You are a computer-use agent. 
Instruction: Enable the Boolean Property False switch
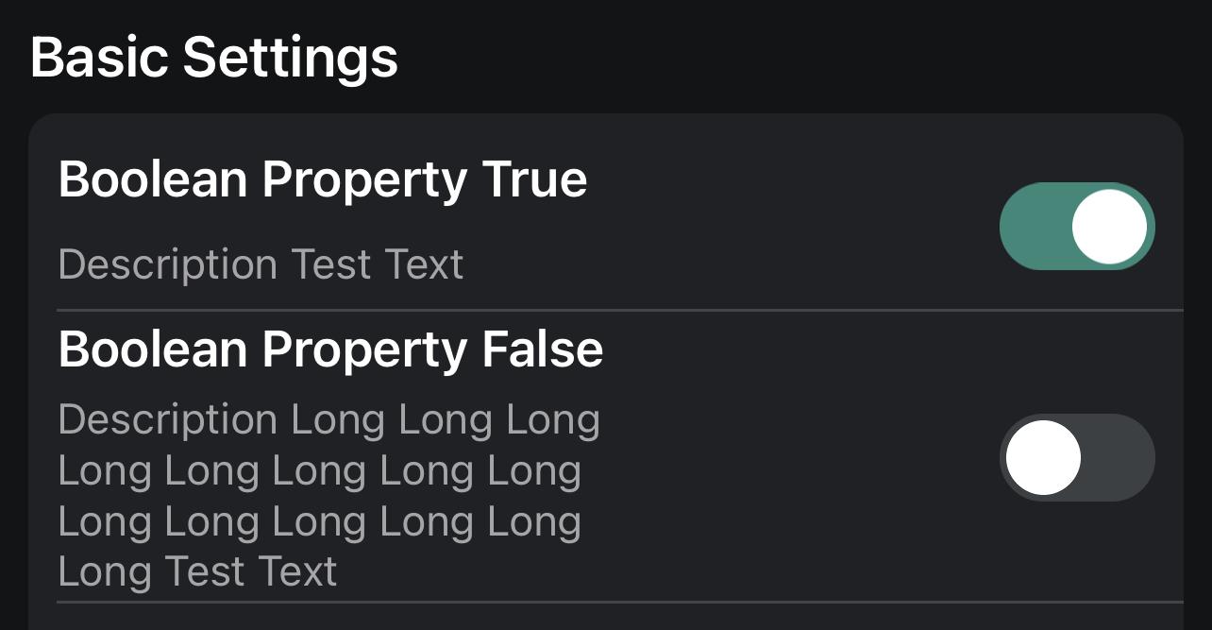[x=1076, y=457]
